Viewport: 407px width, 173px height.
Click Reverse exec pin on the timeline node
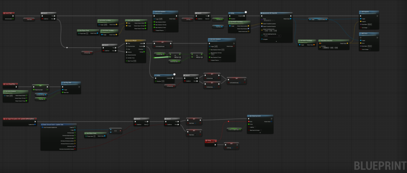(x=126, y=52)
